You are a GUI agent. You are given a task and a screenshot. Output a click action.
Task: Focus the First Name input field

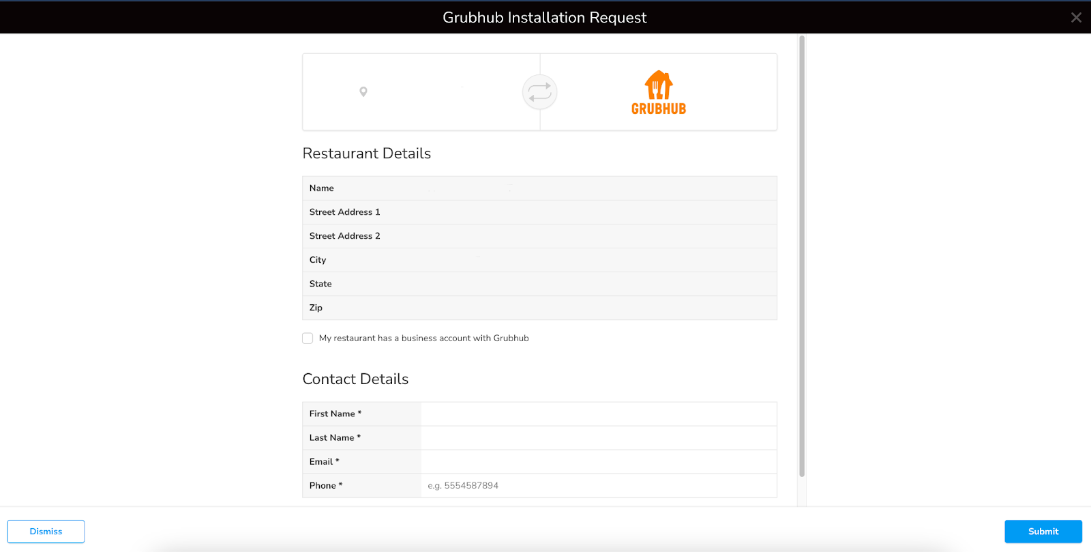599,414
